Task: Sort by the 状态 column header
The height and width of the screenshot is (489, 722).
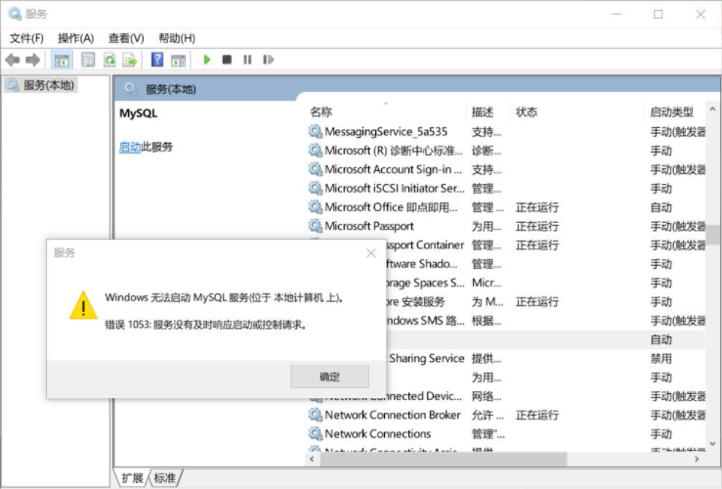Action: click(x=526, y=111)
